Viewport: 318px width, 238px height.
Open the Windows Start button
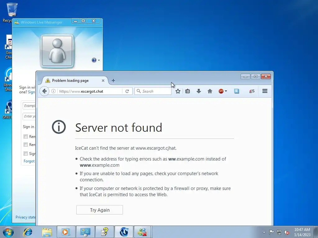8,232
